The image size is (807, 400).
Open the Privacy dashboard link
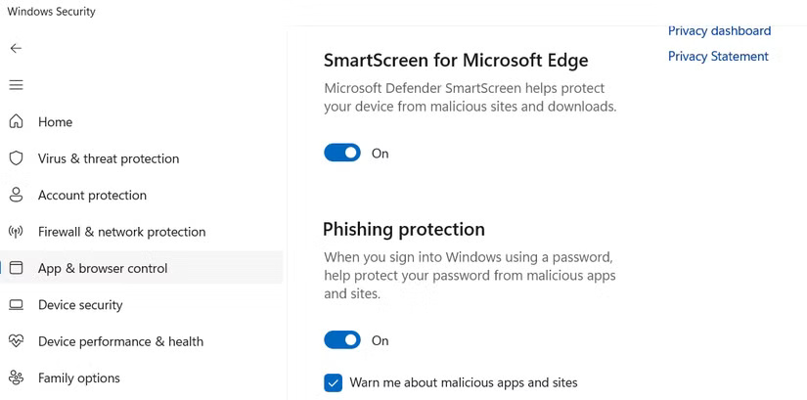[x=719, y=31]
